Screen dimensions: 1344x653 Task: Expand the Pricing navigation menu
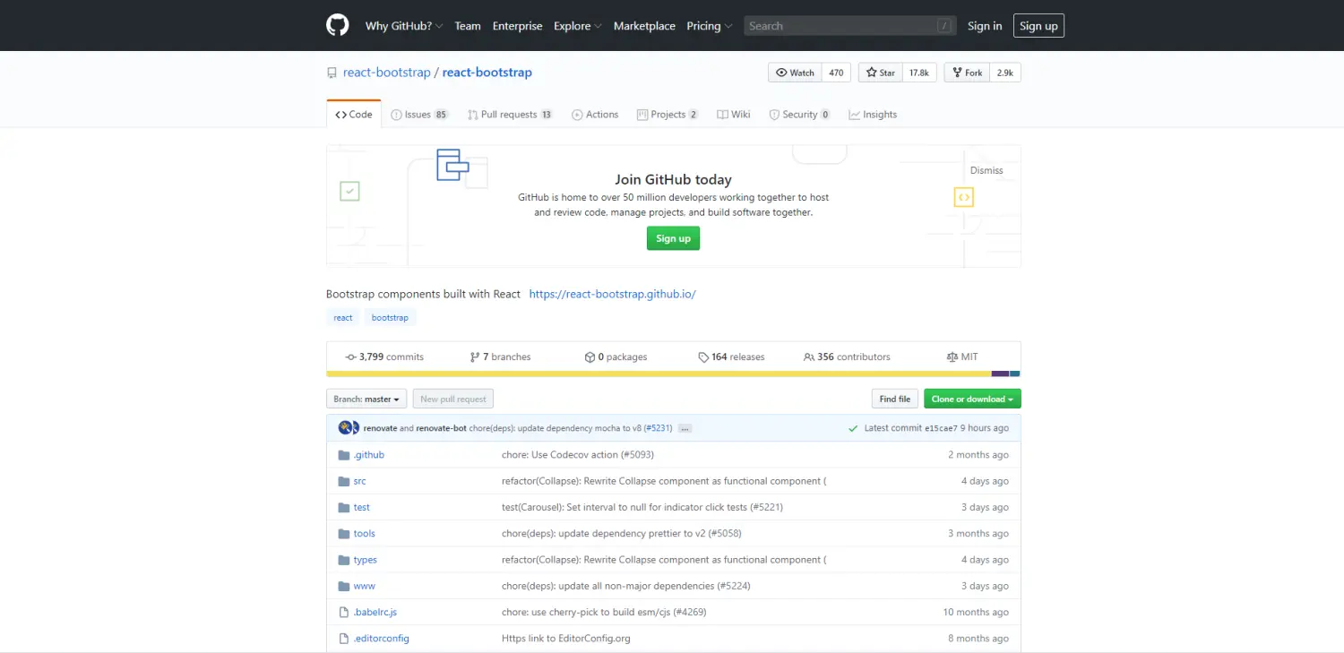click(x=710, y=26)
